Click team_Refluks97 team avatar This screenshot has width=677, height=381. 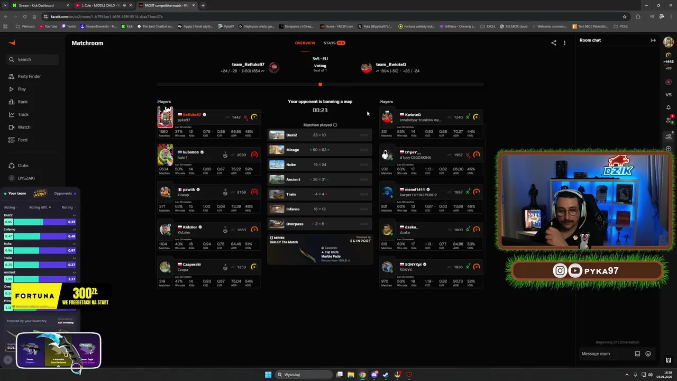(273, 67)
